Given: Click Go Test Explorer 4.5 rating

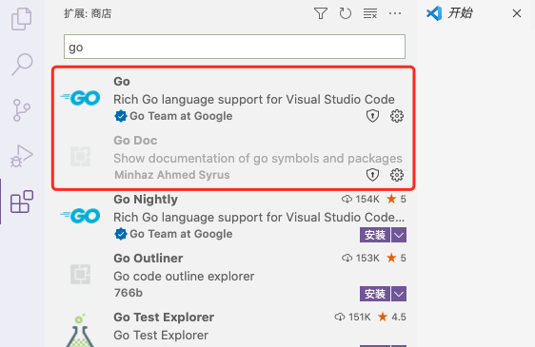Looking at the screenshot, I should pos(391,317).
